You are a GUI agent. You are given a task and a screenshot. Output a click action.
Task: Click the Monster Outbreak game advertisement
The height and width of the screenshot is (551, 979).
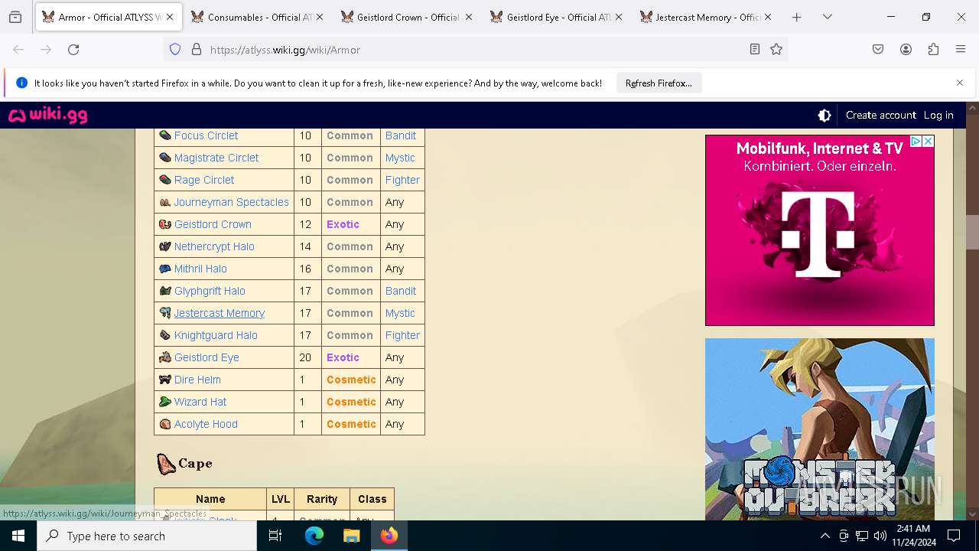(x=820, y=429)
